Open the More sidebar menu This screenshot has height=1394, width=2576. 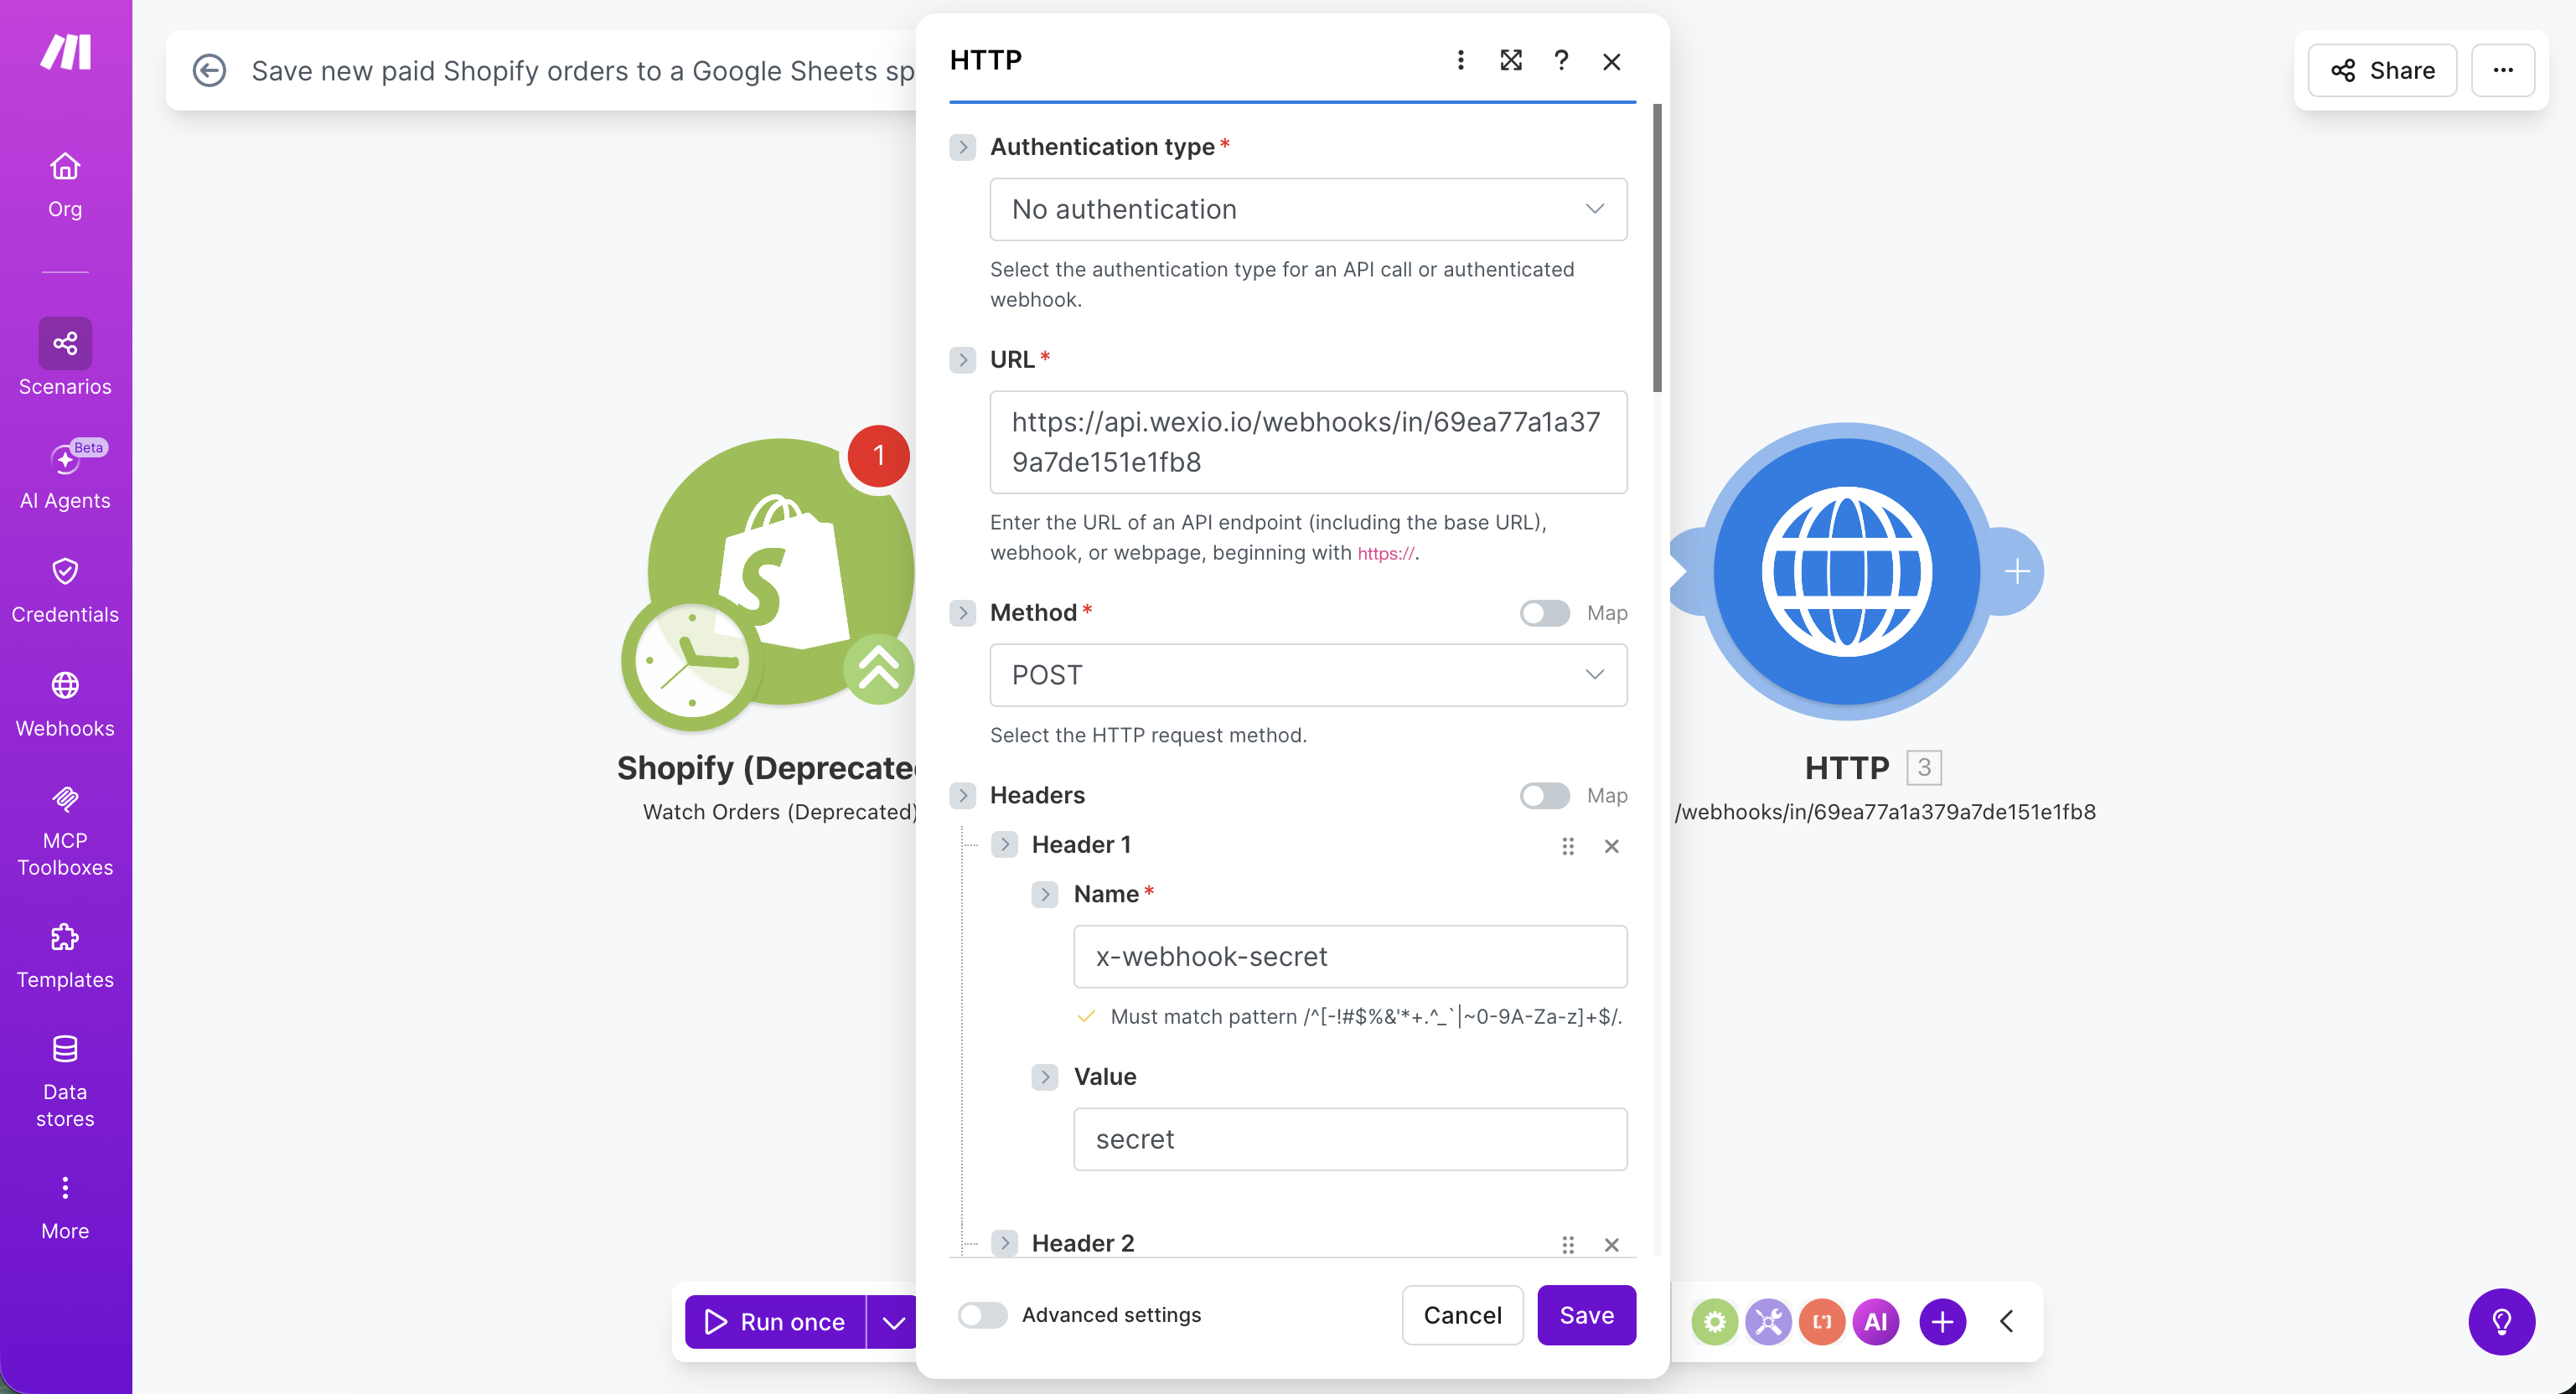(x=65, y=1207)
